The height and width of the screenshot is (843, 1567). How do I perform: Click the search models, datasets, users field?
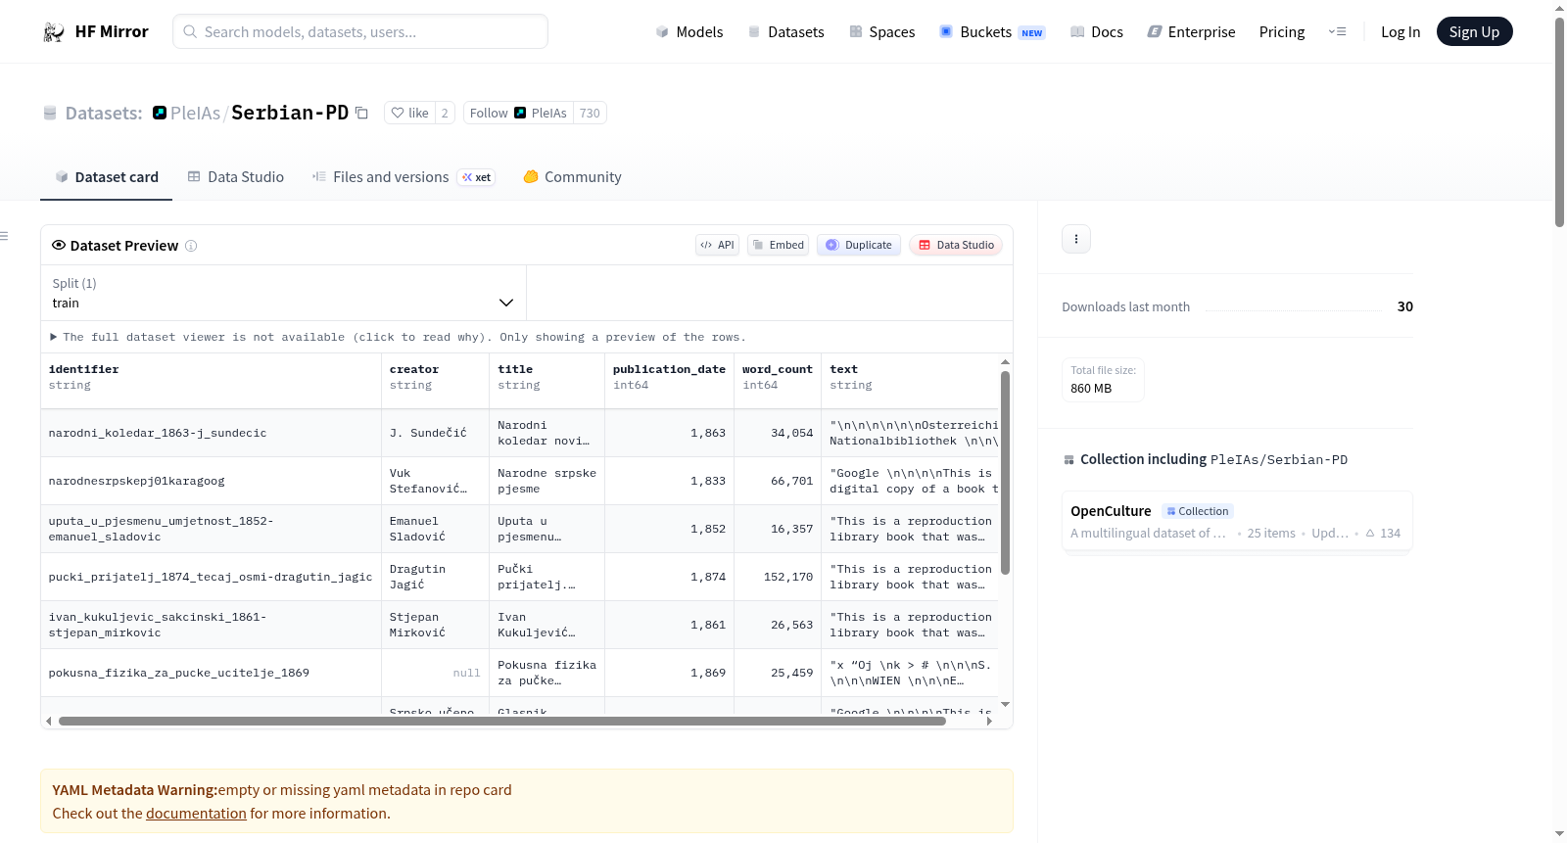[x=360, y=31]
